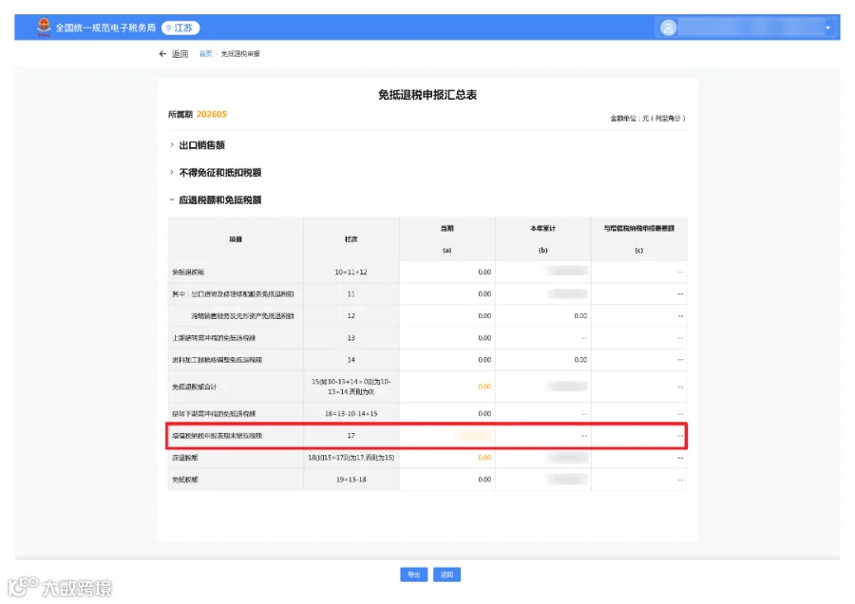Click the 返回 text link at top

coord(180,54)
